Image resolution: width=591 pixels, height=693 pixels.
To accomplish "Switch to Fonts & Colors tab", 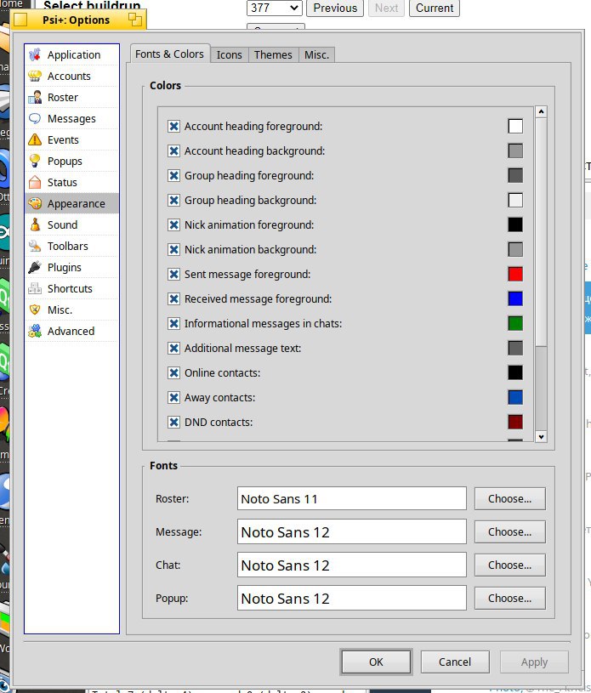I will click(169, 54).
